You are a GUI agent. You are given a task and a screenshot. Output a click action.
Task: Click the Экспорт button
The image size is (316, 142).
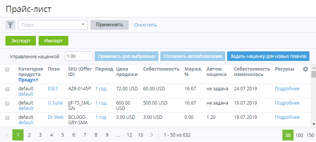point(20,41)
